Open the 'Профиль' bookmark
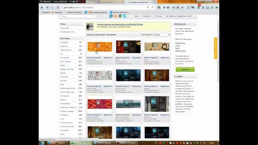Image resolution: width=258 pixels, height=145 pixels. coord(57,12)
